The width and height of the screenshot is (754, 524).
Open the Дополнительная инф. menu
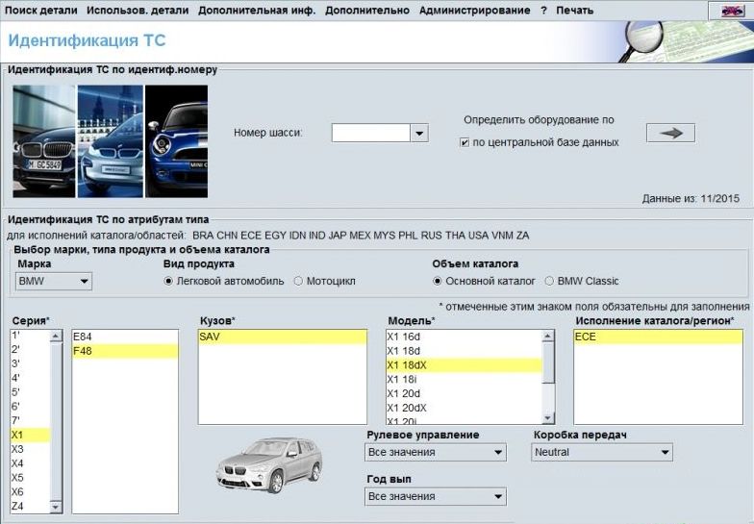point(257,10)
